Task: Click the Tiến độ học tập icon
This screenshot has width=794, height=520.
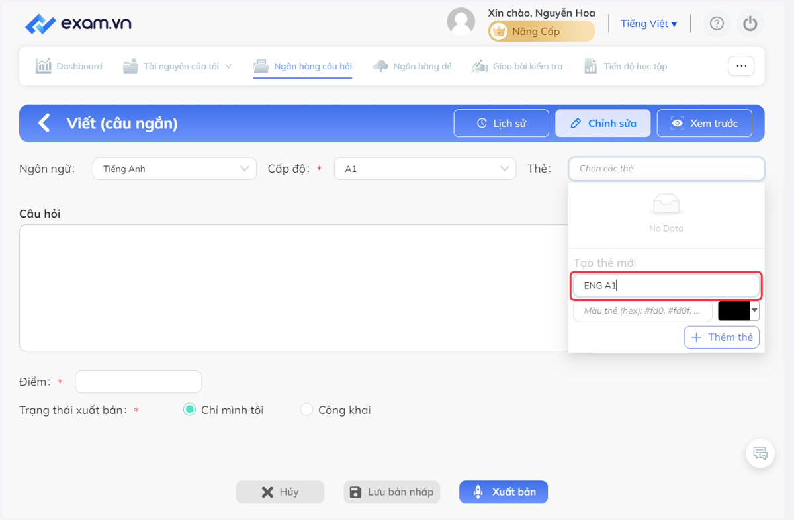Action: tap(591, 66)
